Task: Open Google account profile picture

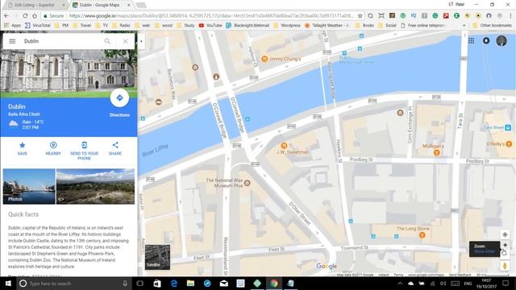Action: click(x=501, y=40)
